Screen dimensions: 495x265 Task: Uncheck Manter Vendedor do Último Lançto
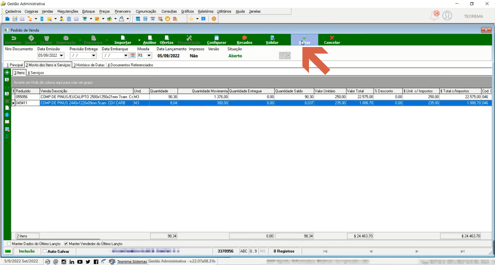pos(66,244)
